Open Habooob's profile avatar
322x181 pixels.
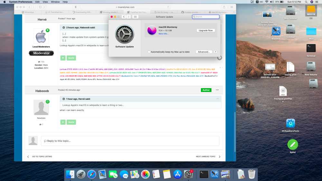[x=41, y=107]
